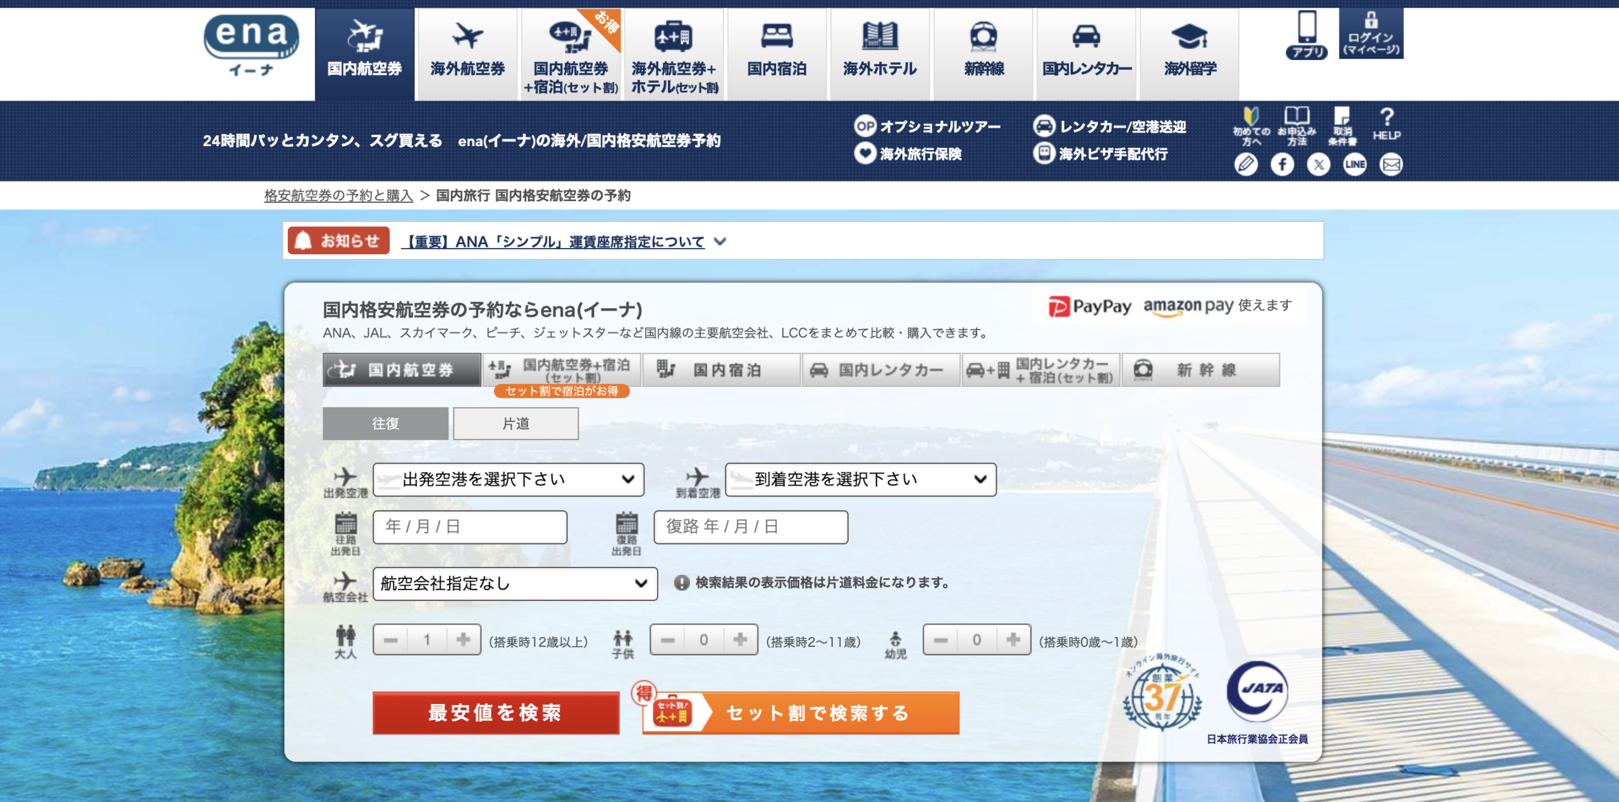The image size is (1619, 802).
Task: Open 海外留学 top navigation tab
Action: (1190, 54)
